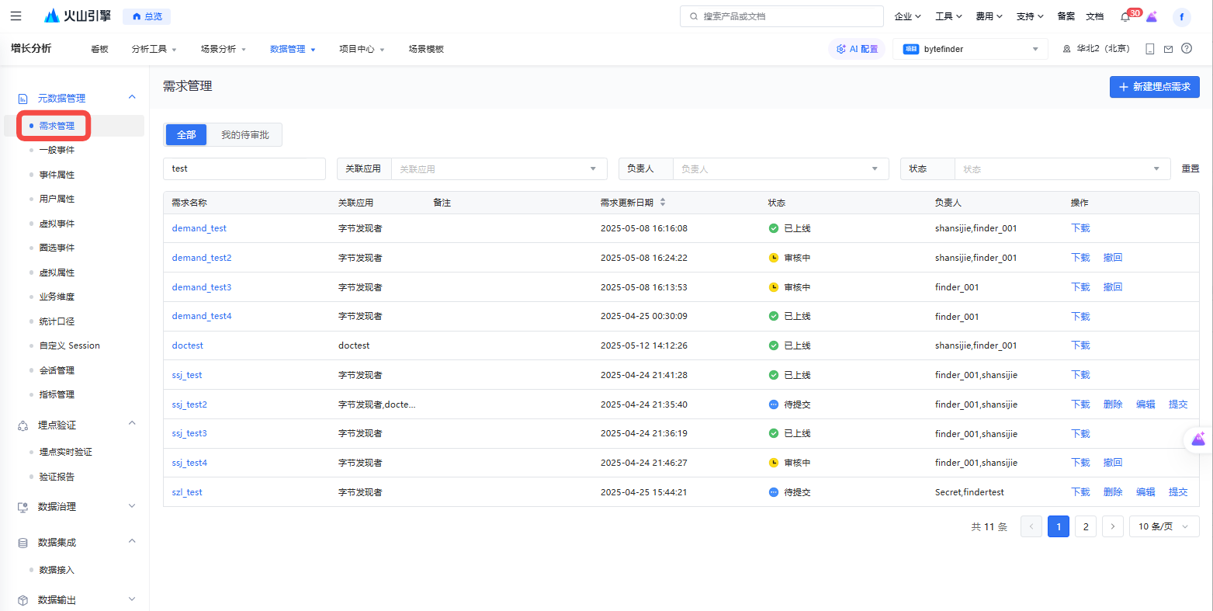Click the AI 配置 button
The width and height of the screenshot is (1213, 611).
point(857,49)
